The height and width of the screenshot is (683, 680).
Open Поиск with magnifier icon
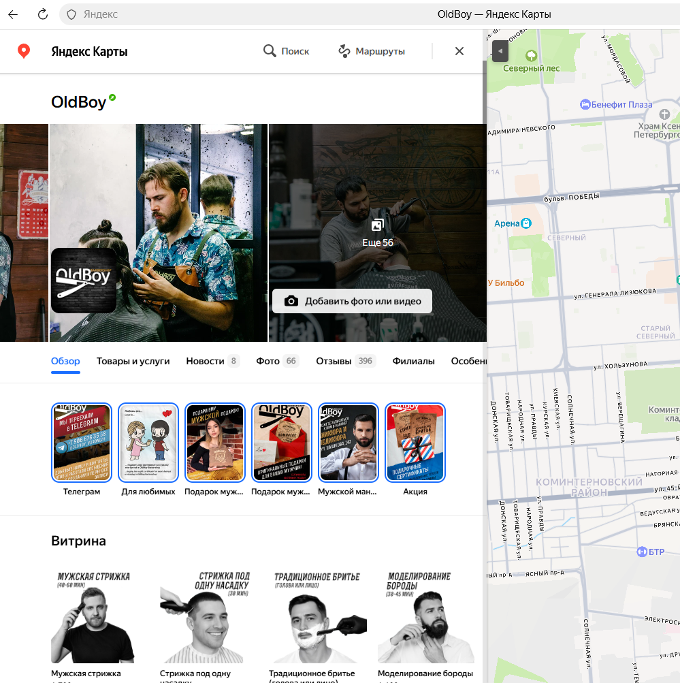286,51
